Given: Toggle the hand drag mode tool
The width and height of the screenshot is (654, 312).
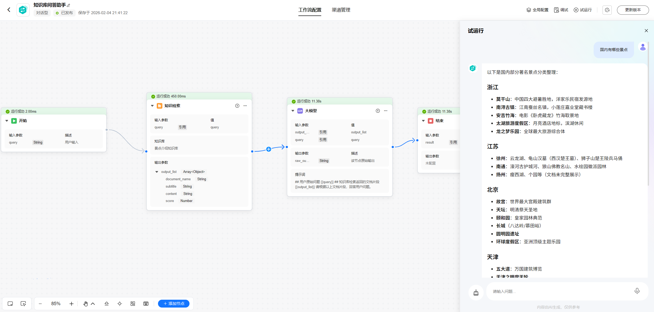Looking at the screenshot, I should (86, 304).
